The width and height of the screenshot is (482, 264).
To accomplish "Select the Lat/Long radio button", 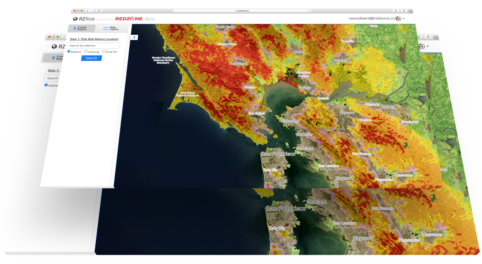I will [86, 51].
